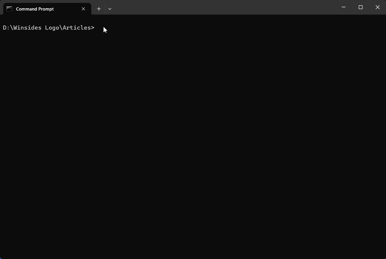Open a new tab with plus button
This screenshot has height=259, width=386.
99,9
